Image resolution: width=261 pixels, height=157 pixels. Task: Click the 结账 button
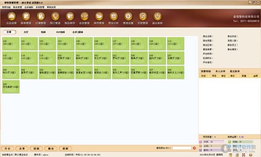click(x=37, y=148)
